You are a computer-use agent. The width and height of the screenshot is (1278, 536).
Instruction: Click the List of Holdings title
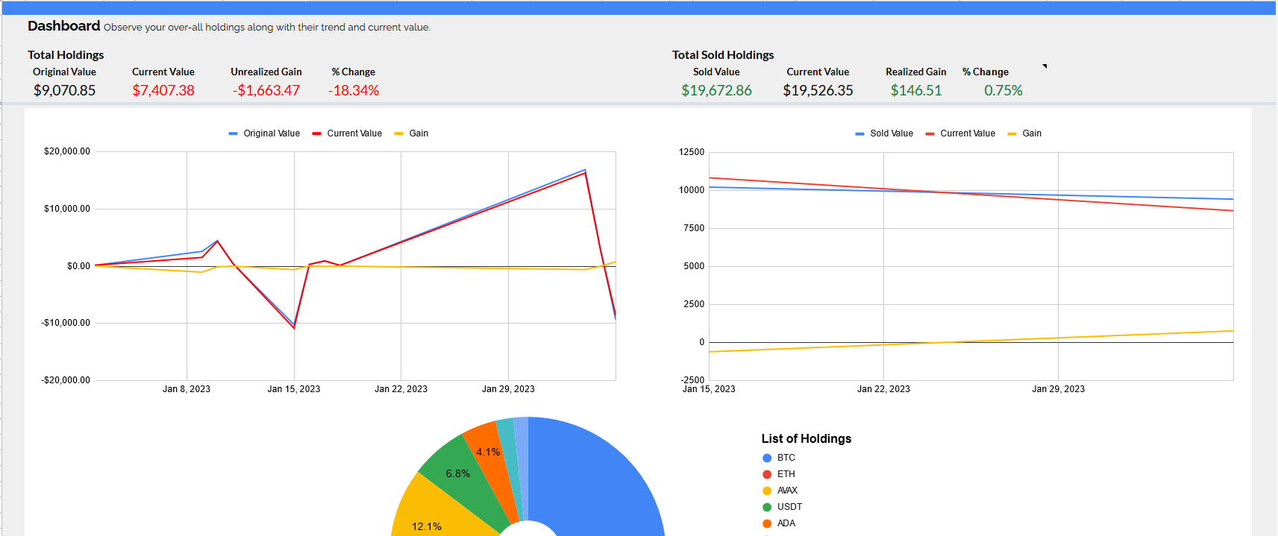point(806,438)
